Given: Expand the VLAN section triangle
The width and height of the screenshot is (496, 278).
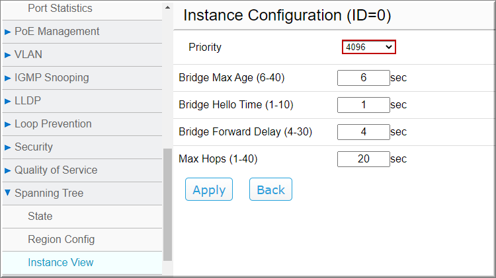Looking at the screenshot, I should [8, 55].
